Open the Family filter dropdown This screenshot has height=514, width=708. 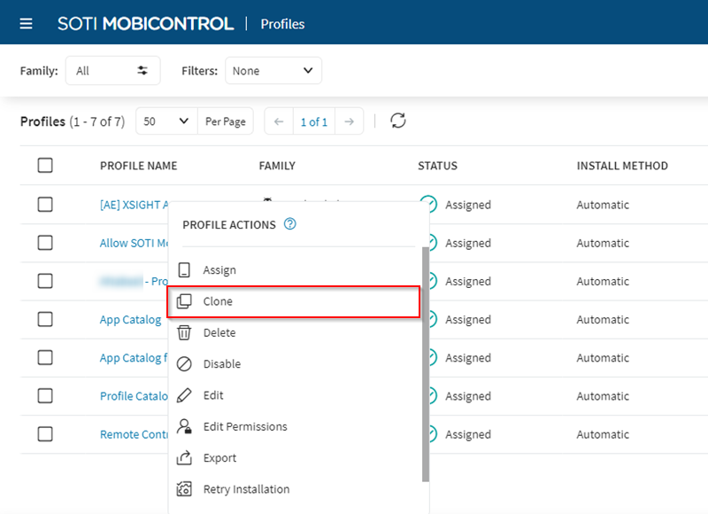[x=112, y=71]
